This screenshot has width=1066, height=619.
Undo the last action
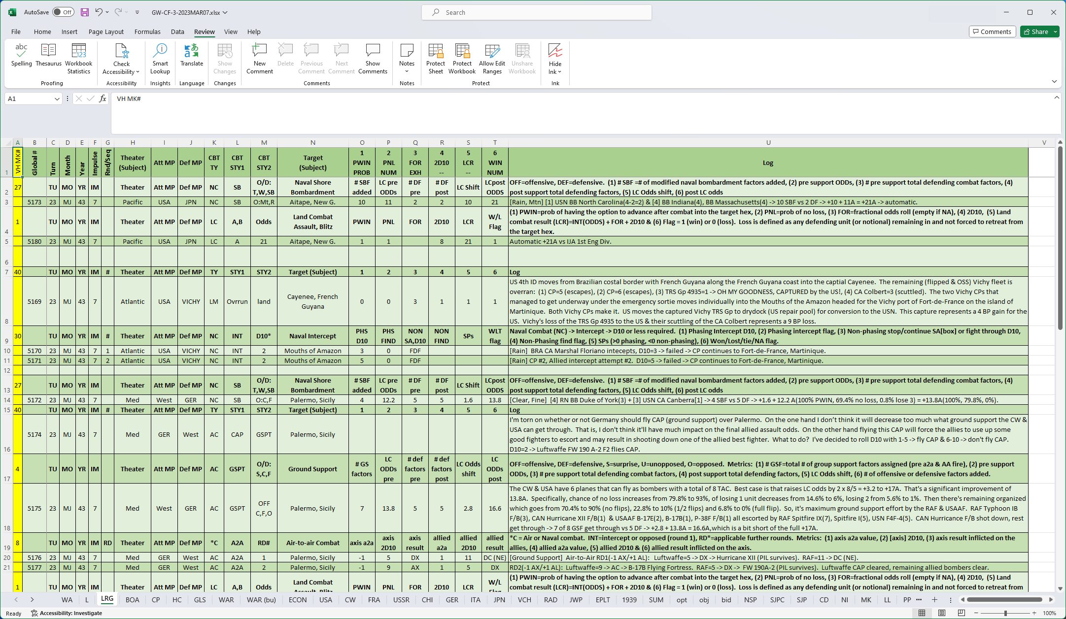99,12
